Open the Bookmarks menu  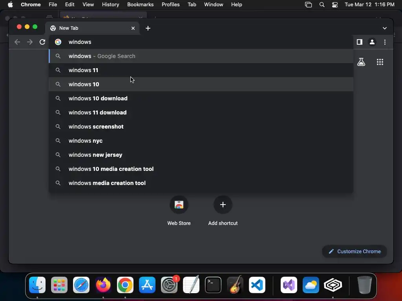[x=140, y=5]
